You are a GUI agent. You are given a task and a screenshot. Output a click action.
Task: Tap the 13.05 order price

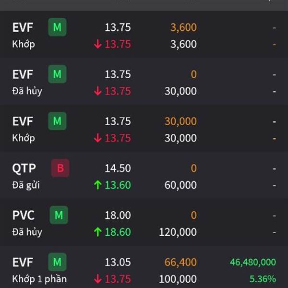tap(118, 262)
